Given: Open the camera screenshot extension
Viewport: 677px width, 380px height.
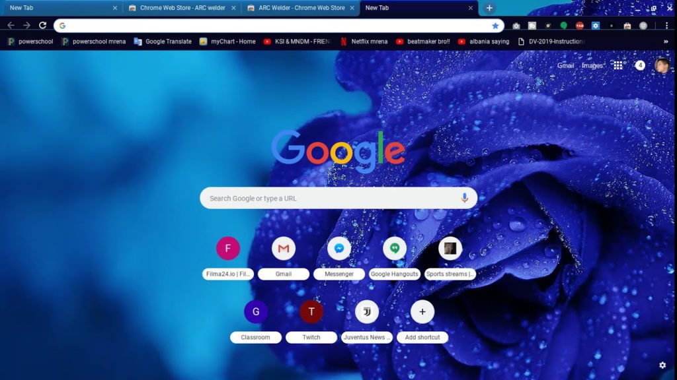Looking at the screenshot, I should (x=516, y=26).
